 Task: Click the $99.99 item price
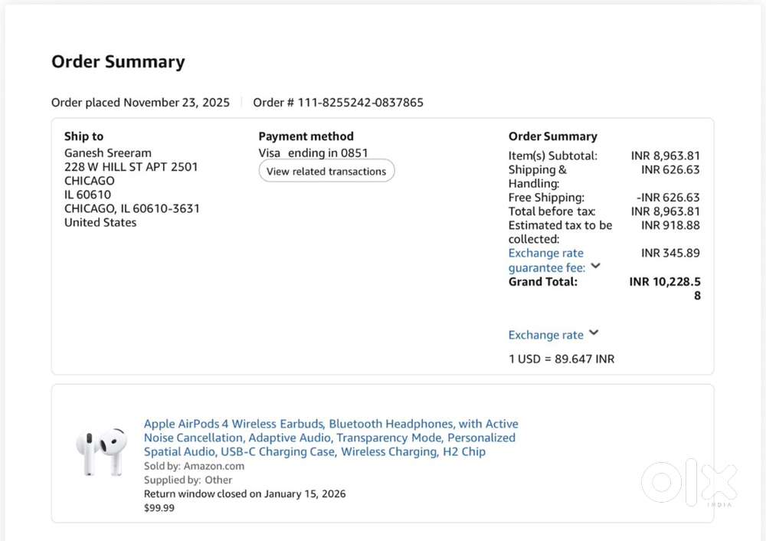point(159,508)
